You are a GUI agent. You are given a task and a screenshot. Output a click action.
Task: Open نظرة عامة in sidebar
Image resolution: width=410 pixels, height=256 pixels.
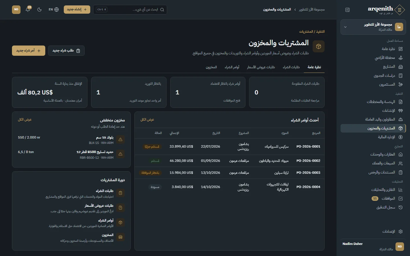pyautogui.click(x=373, y=49)
